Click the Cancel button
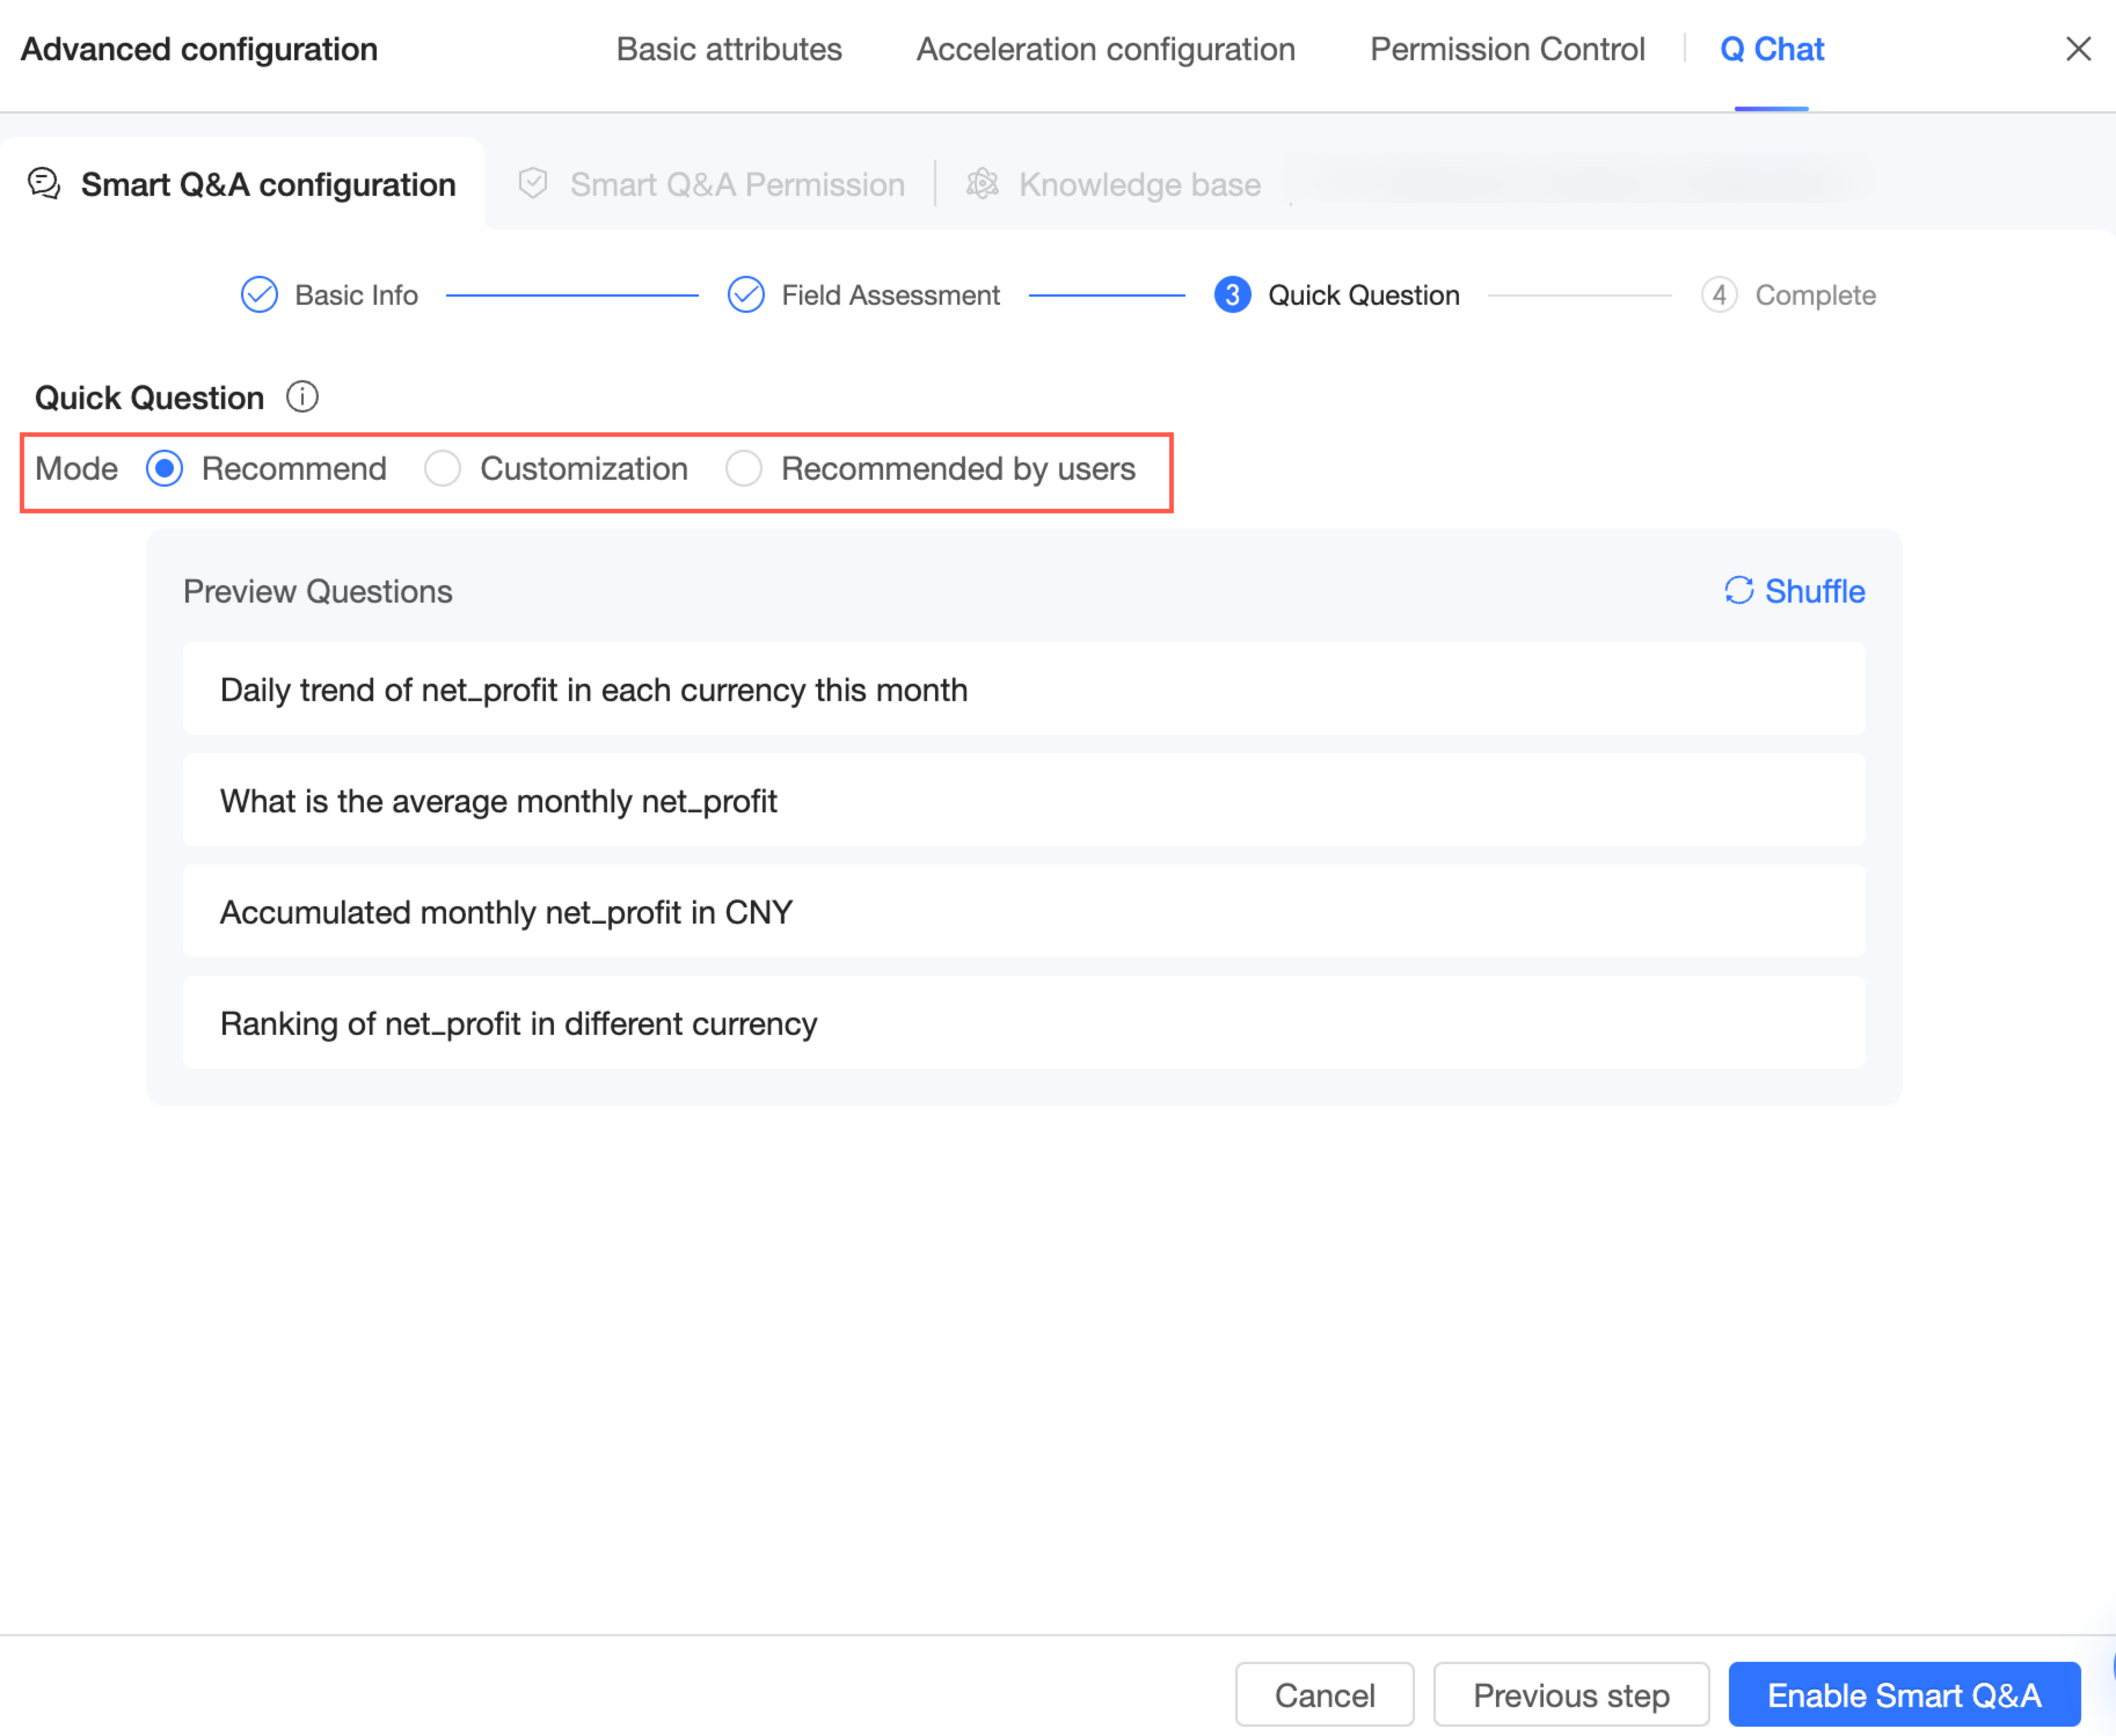This screenshot has width=2116, height=1736. click(x=1324, y=1695)
